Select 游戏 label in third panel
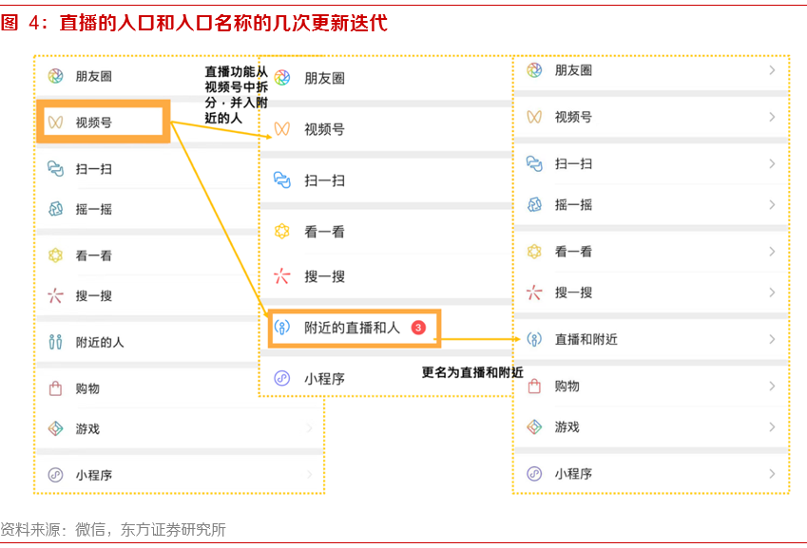 (x=567, y=426)
